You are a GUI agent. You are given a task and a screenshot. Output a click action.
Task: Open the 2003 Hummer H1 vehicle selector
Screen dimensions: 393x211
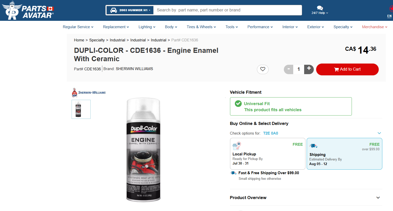click(130, 10)
